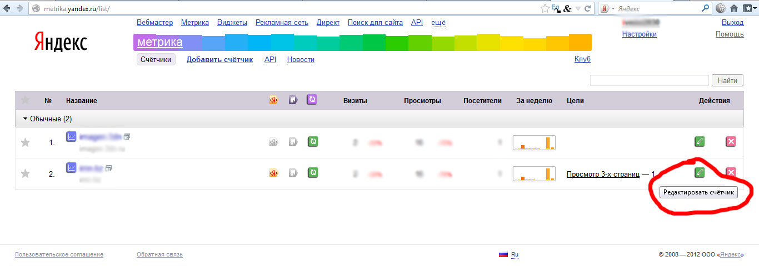Click the counter search input field
The height and width of the screenshot is (272, 759).
pos(649,80)
